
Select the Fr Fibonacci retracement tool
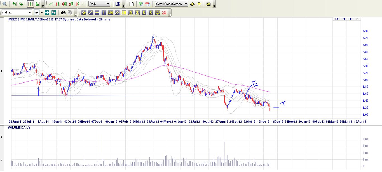pyautogui.click(x=144, y=13)
